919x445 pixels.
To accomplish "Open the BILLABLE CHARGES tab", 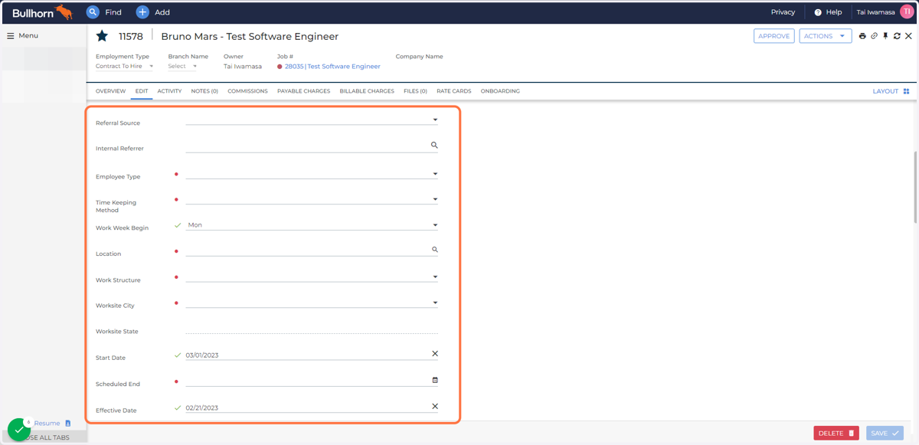I will coord(367,91).
